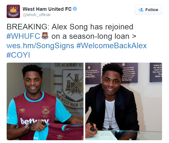Click the tweet text 'BREAKING: Alex Song has rejoined'
169x143 pixels.
pyautogui.click(x=70, y=27)
